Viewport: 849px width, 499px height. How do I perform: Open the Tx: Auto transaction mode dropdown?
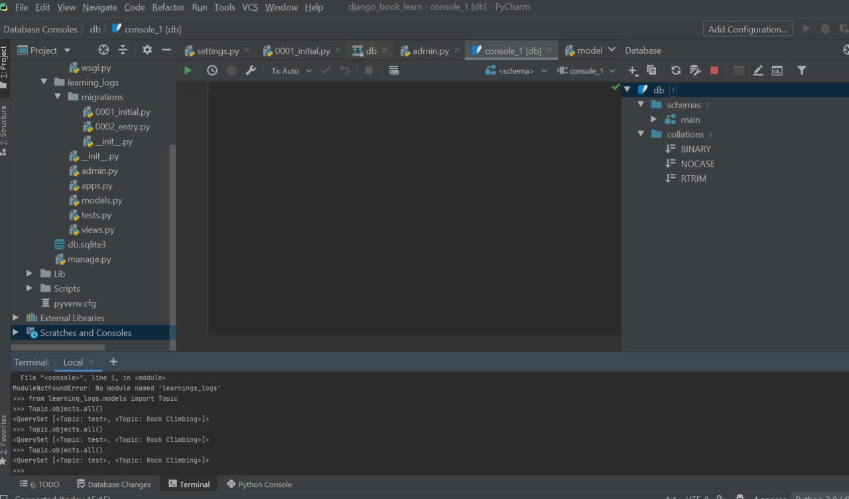[291, 70]
